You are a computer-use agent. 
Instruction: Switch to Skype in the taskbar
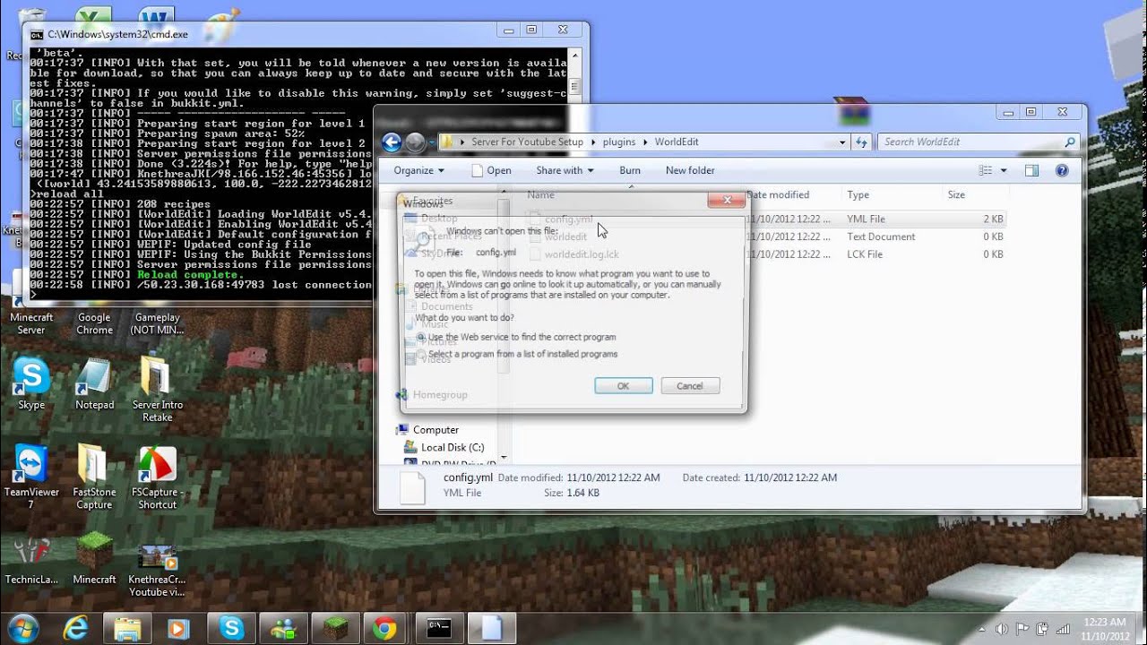point(232,629)
